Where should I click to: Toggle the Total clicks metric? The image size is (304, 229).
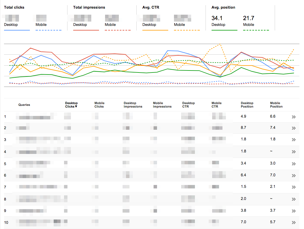(14, 7)
